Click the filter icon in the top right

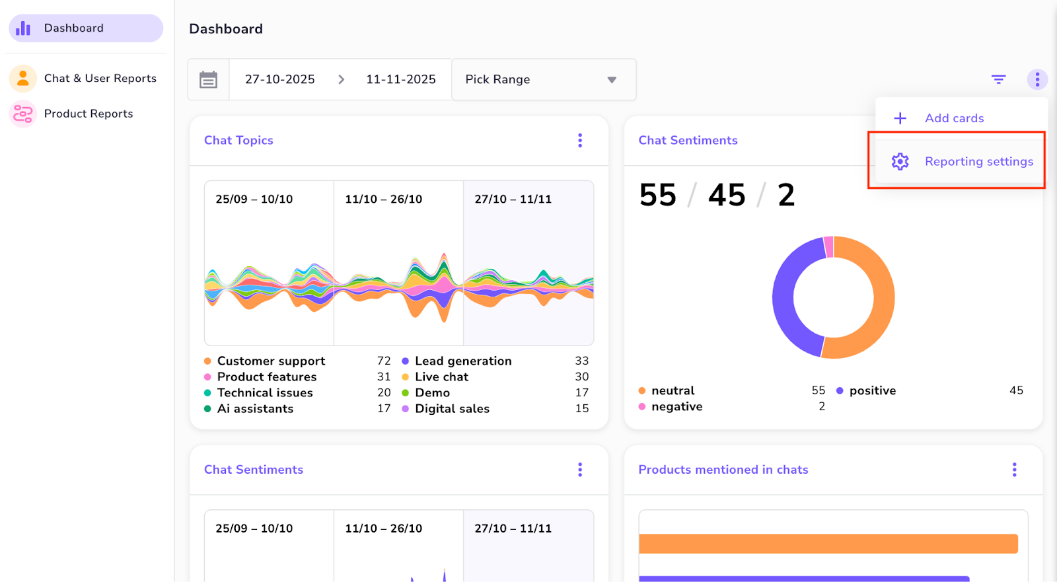[998, 79]
